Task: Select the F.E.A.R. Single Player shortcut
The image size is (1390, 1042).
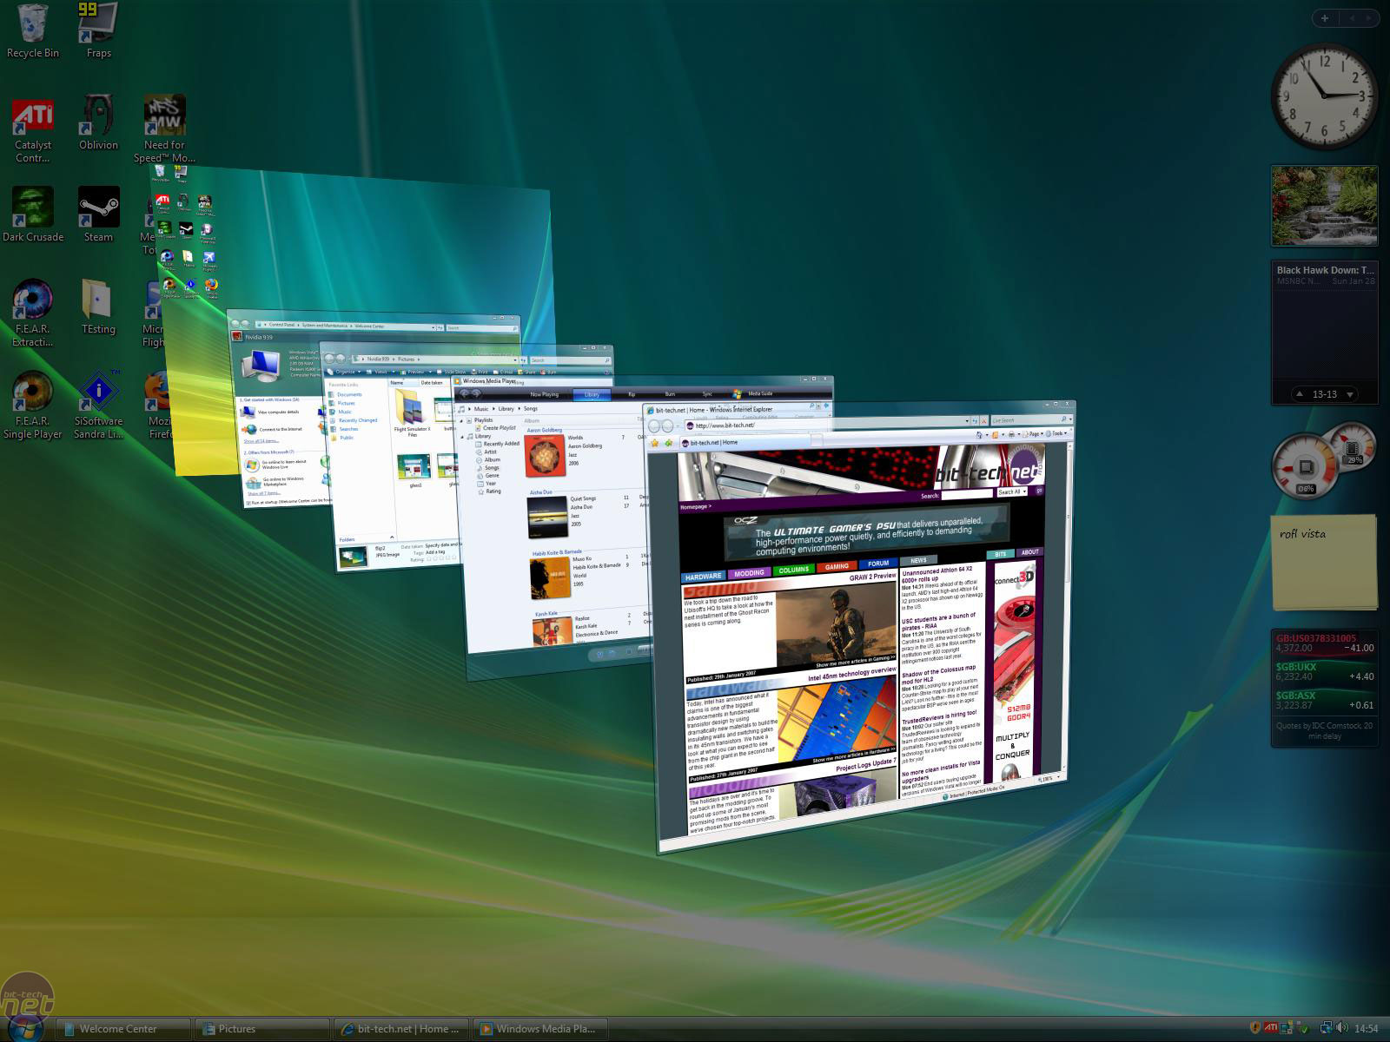Action: pyautogui.click(x=32, y=406)
